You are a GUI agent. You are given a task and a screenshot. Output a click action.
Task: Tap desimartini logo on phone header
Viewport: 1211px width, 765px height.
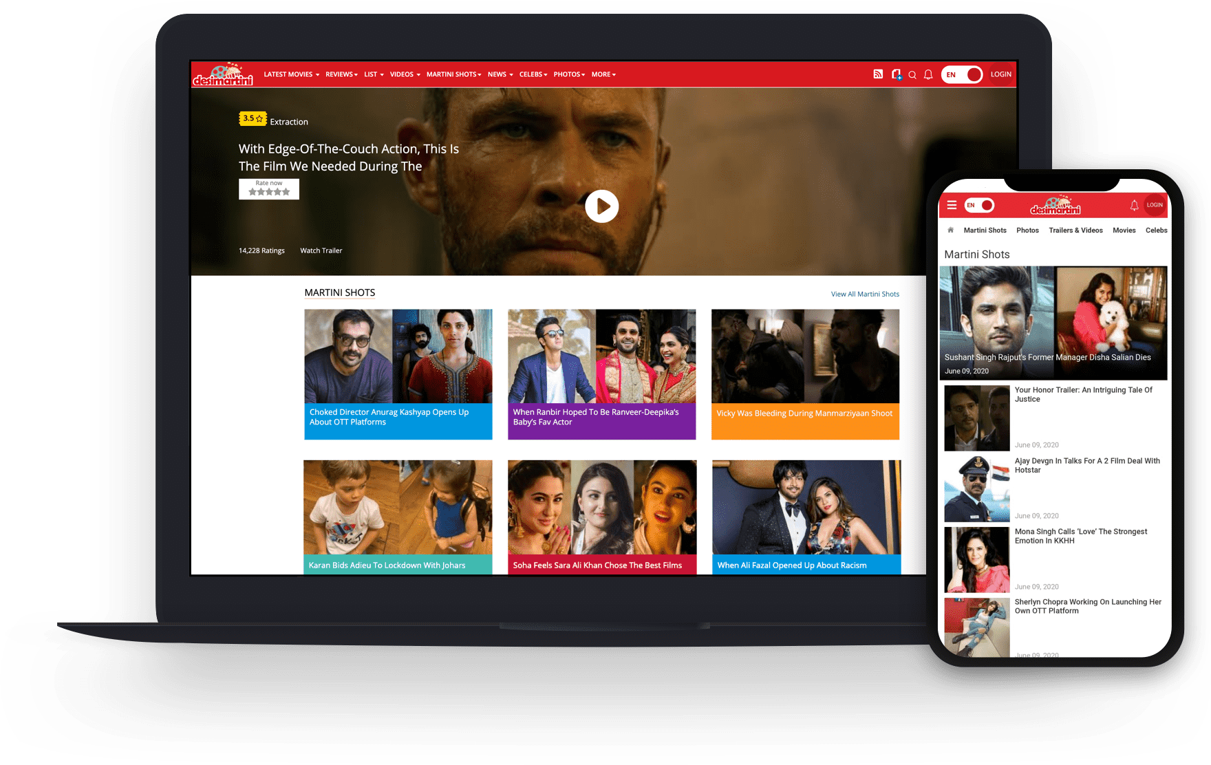[1055, 206]
